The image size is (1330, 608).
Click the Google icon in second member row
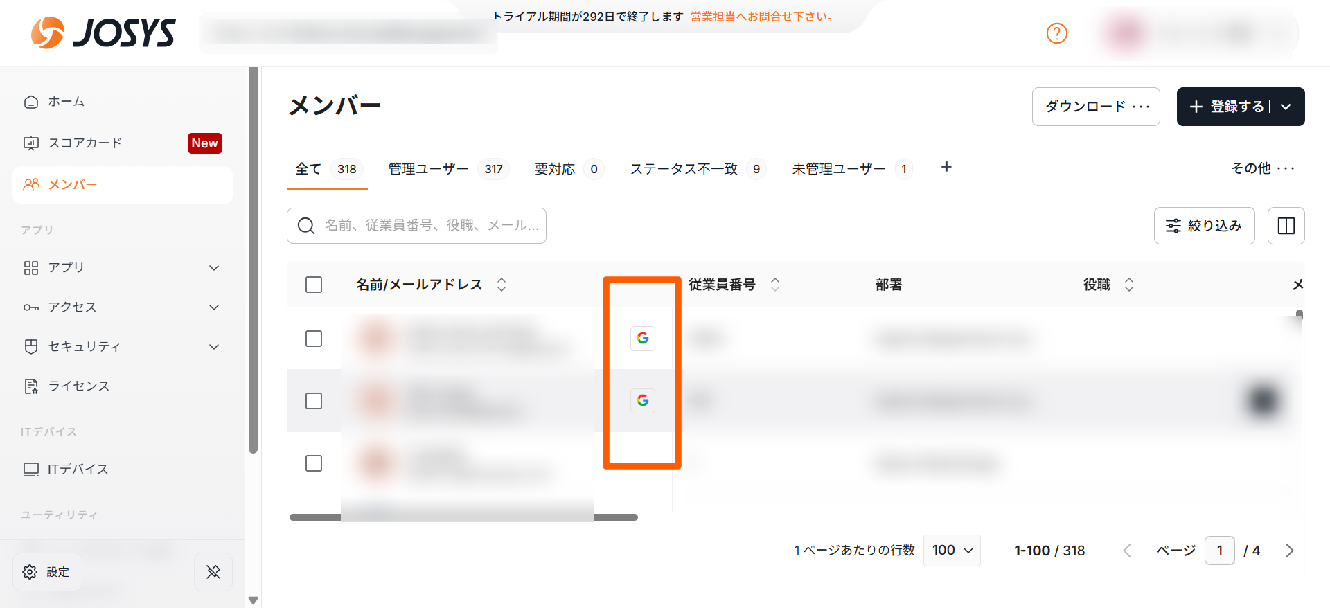point(643,400)
